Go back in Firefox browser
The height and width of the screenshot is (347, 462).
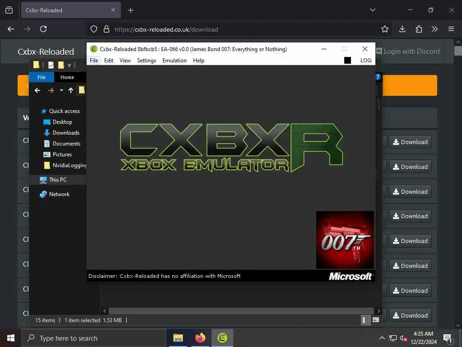coord(11,29)
